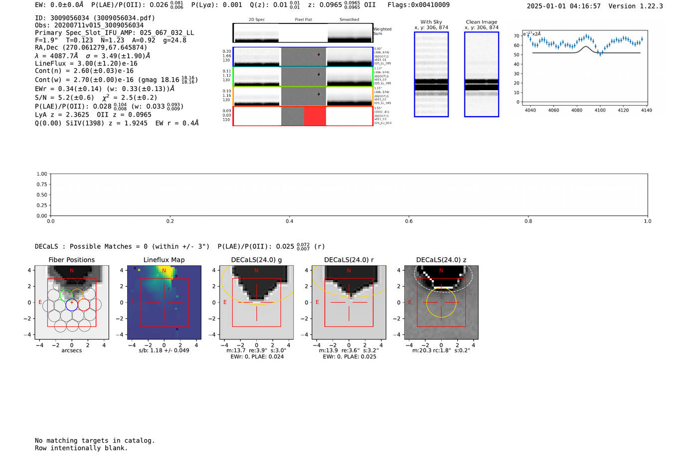
Task: Click the s/b: 1.18 +/- 0.049 caption
Action: coord(164,350)
